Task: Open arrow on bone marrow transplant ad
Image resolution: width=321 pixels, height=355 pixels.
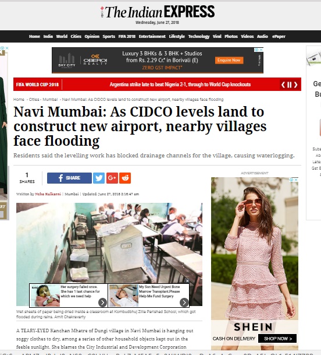Action: [x=184, y=303]
